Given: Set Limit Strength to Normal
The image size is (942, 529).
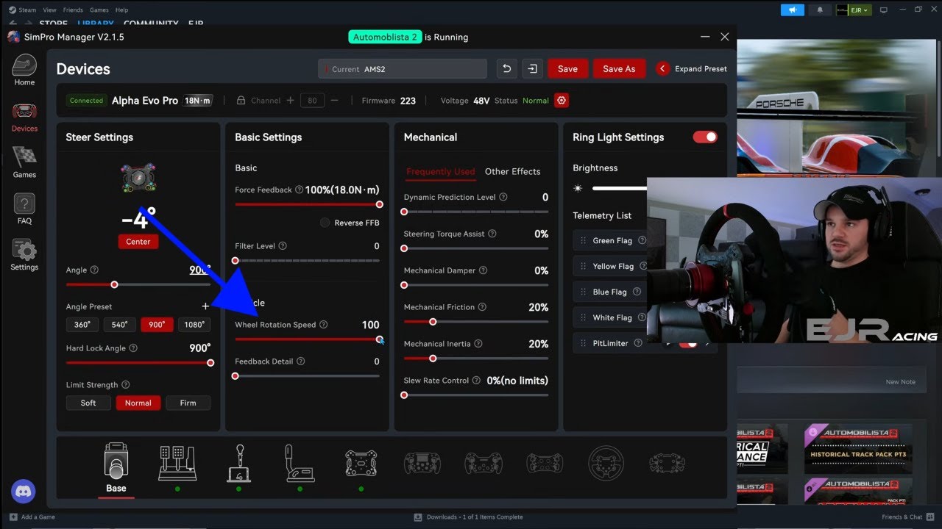Looking at the screenshot, I should click(138, 403).
